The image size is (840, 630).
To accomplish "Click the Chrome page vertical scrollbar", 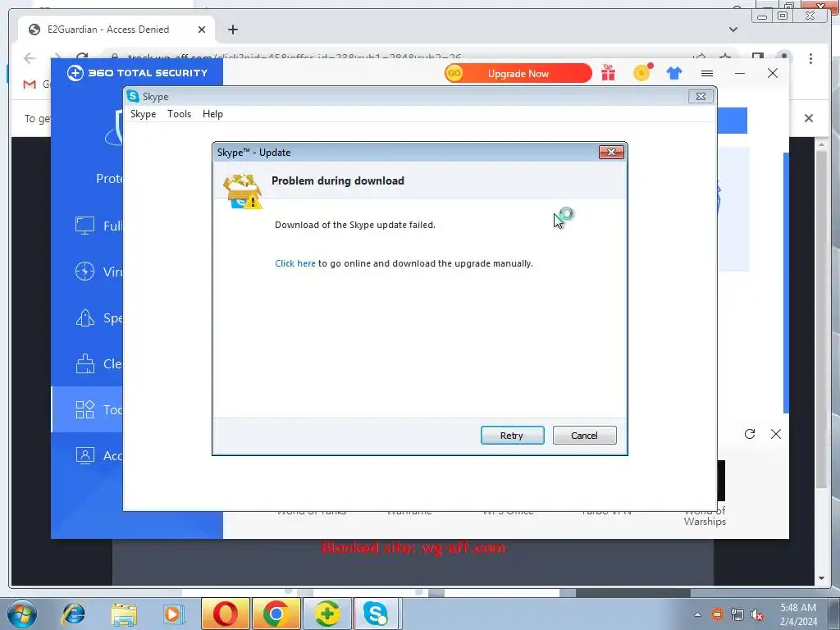I will [821, 319].
